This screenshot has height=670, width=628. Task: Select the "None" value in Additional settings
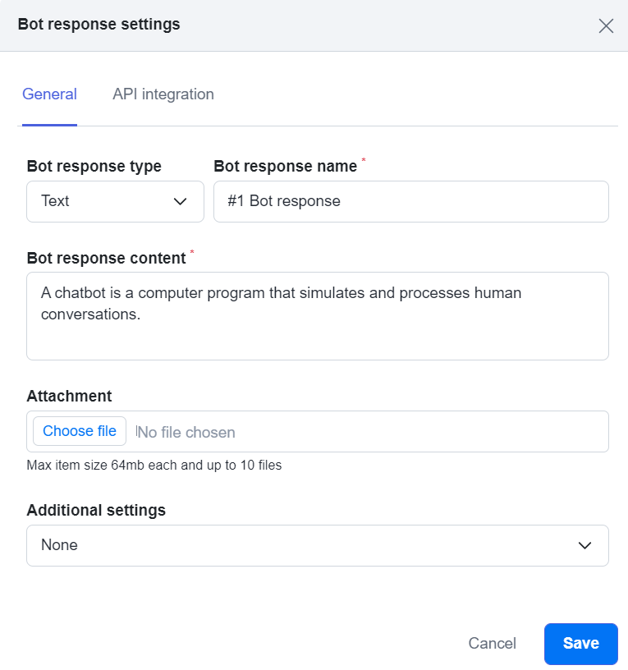click(x=57, y=545)
